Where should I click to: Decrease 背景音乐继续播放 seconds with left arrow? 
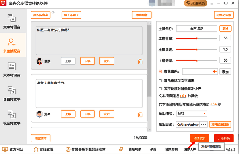[x=211, y=105]
